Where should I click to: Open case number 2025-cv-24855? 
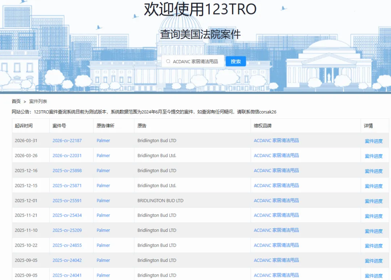(x=67, y=245)
